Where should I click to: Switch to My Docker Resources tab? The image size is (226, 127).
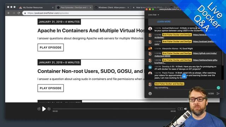33,7
